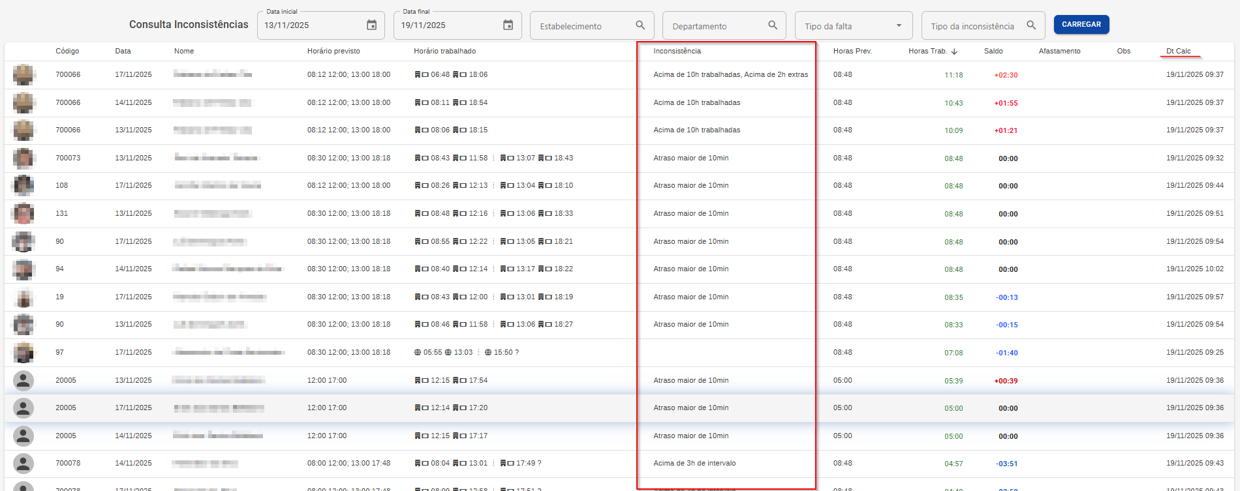Click saldo value -03:51
Screen dimensions: 1240x491
coord(1006,464)
